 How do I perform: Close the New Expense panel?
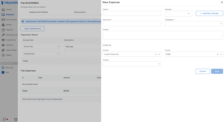tap(222, 2)
